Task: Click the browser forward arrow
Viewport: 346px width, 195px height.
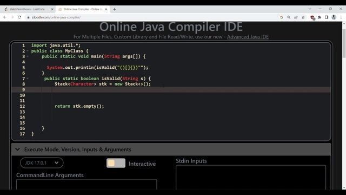Action: [x=12, y=17]
